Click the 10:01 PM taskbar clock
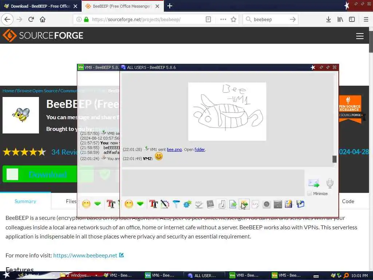The height and width of the screenshot is (280, 373). [x=360, y=276]
